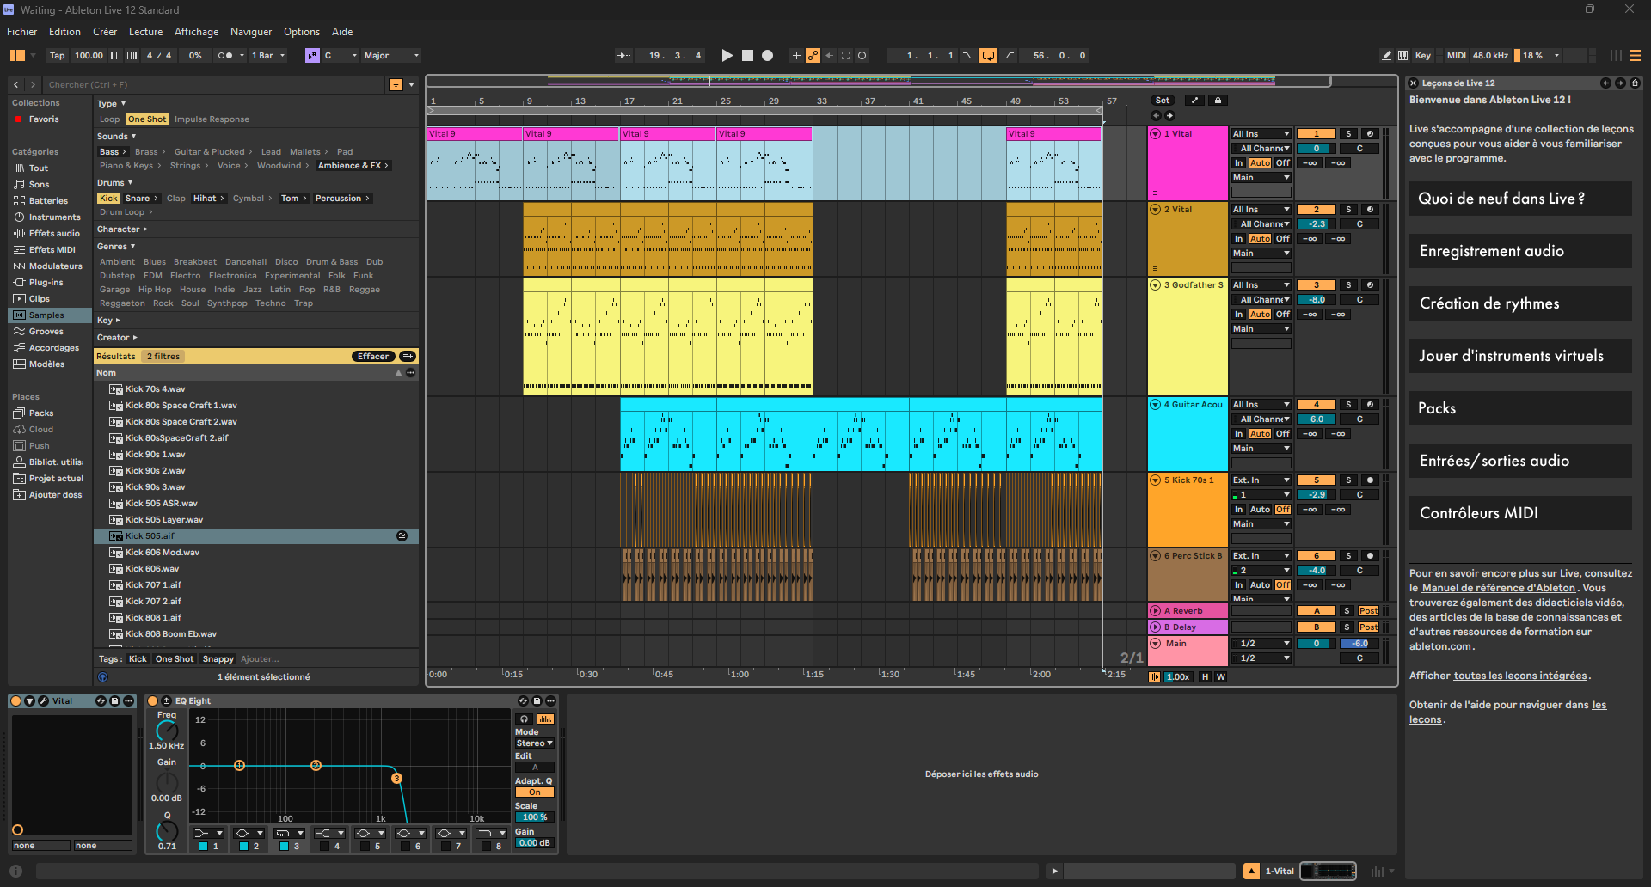Toggle EQ Eight audition headphone icon
Viewport: 1651px width, 887px height.
pyautogui.click(x=525, y=719)
